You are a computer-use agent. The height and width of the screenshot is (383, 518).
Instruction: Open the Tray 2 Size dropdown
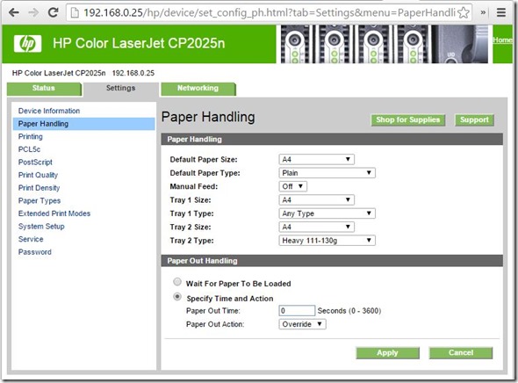(x=316, y=227)
